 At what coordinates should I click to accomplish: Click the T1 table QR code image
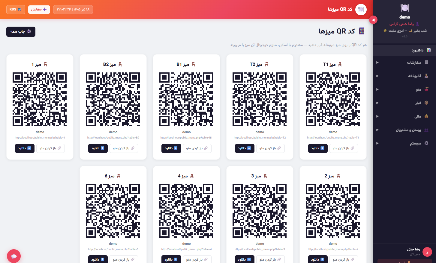pos(333,99)
